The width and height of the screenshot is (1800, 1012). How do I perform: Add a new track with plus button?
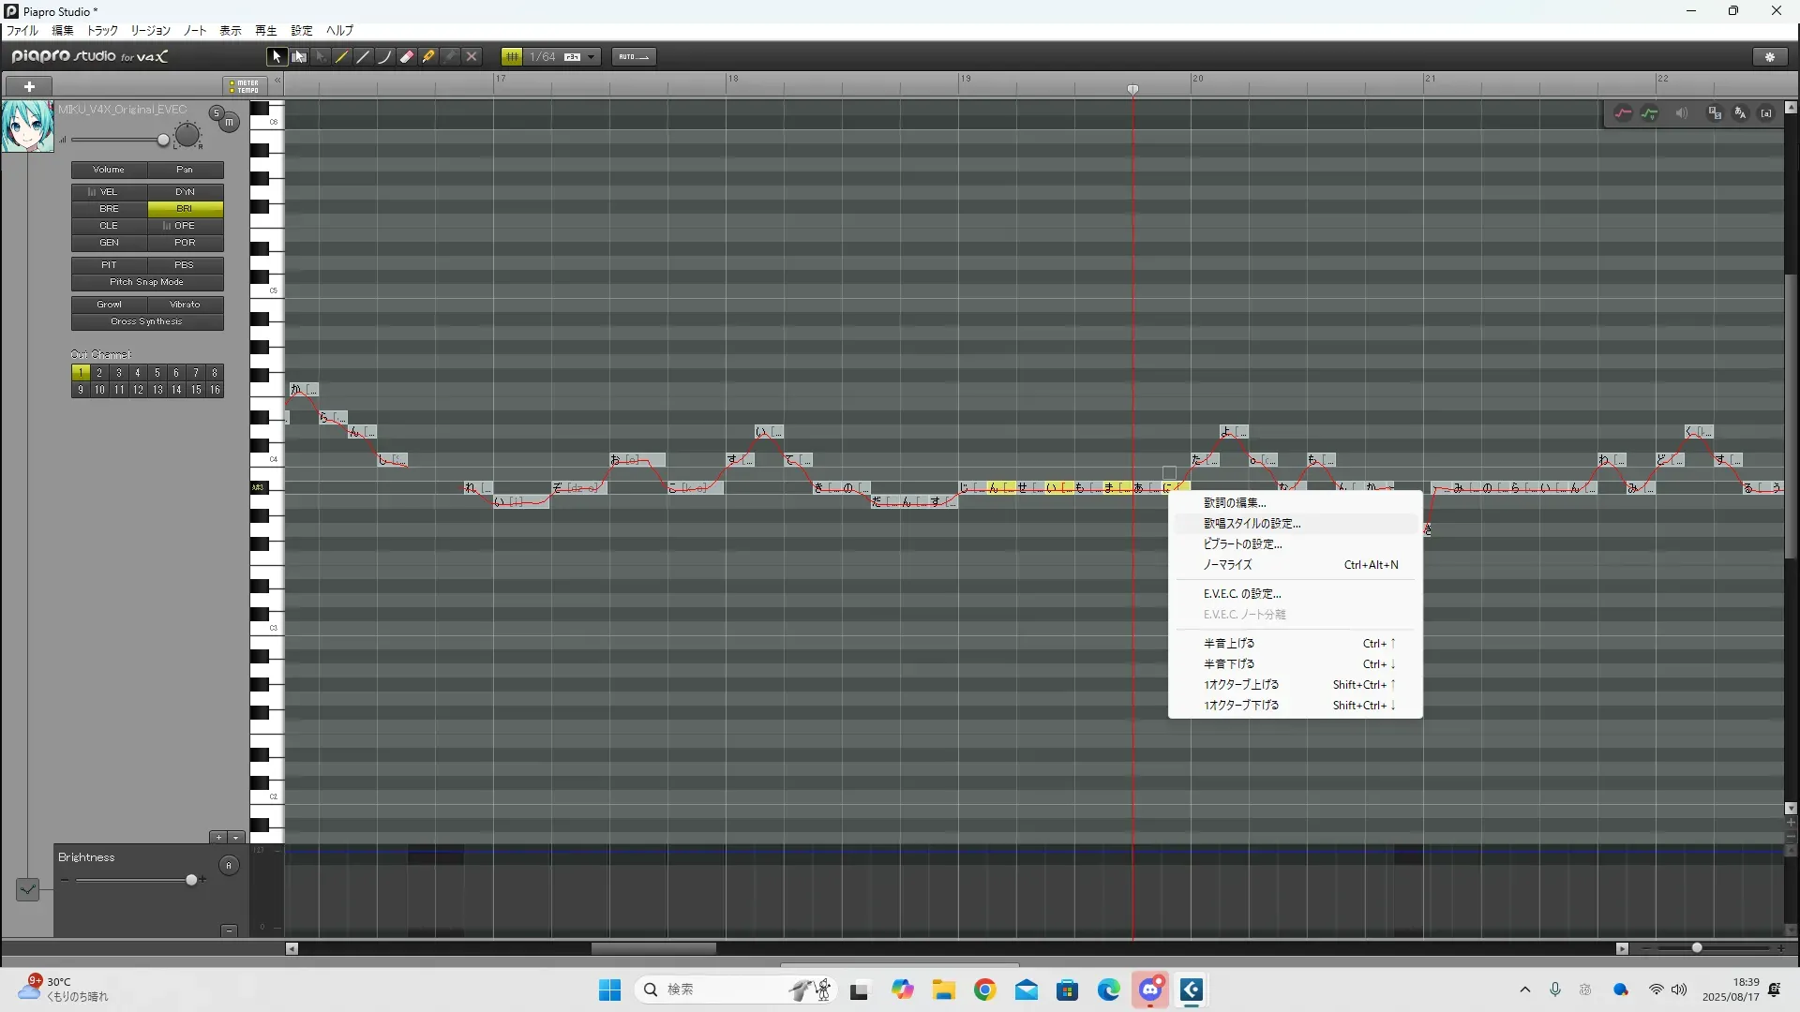click(30, 86)
